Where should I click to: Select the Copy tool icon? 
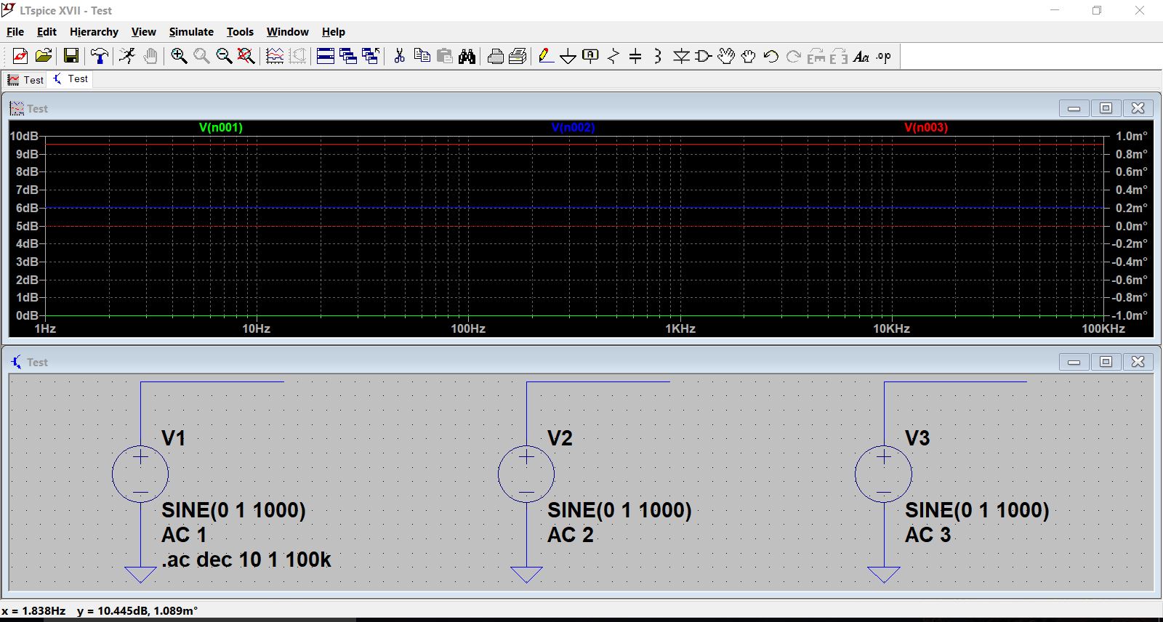[422, 56]
